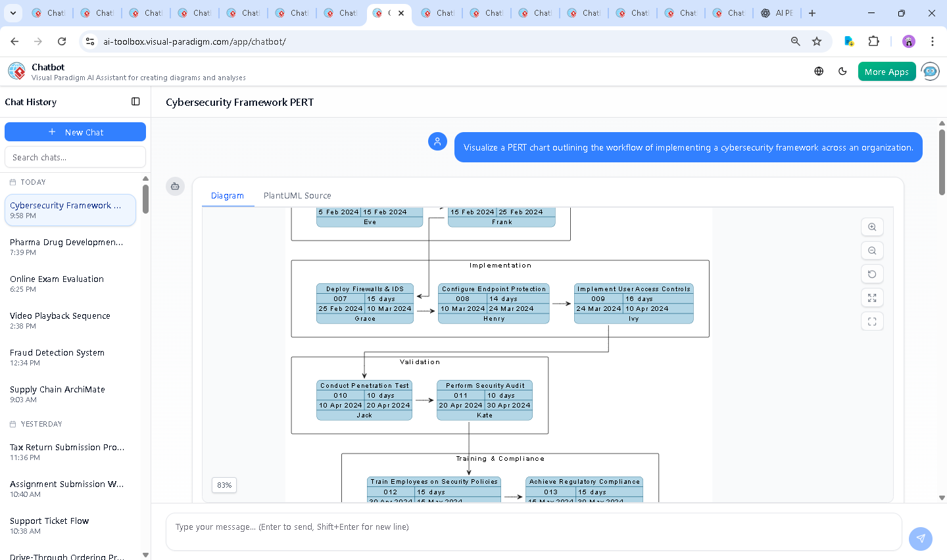
Task: Toggle dark mode with the moon icon
Action: 842,71
